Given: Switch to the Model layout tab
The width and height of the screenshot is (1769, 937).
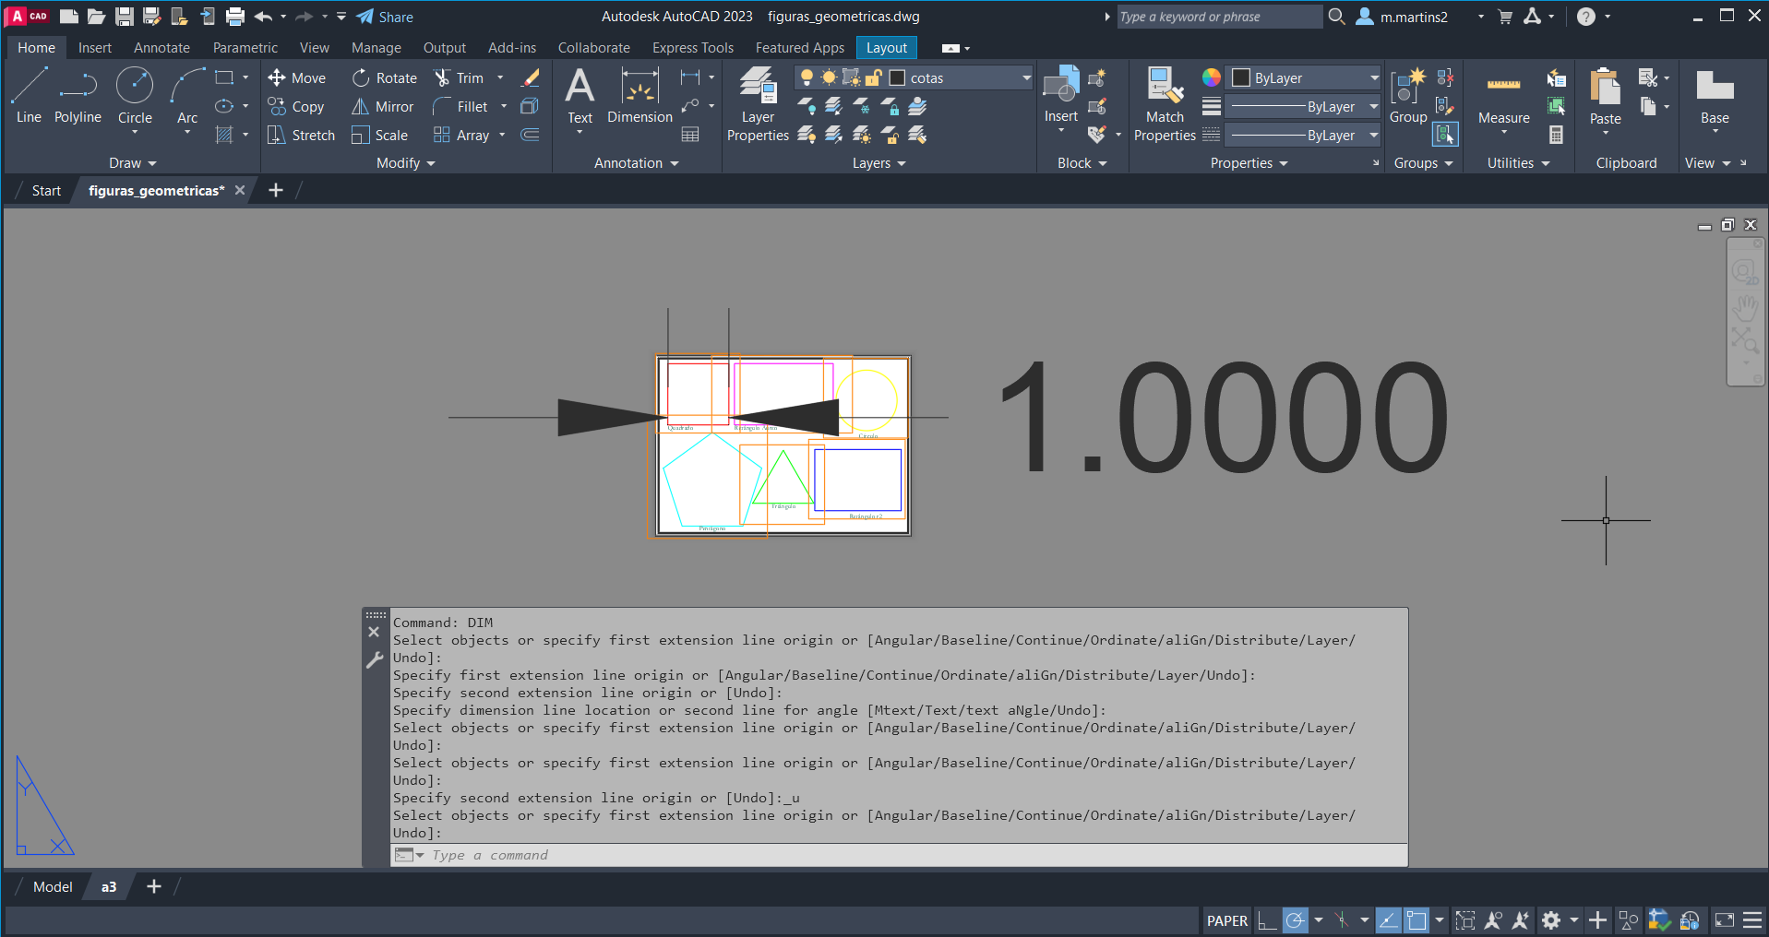Looking at the screenshot, I should 53,887.
